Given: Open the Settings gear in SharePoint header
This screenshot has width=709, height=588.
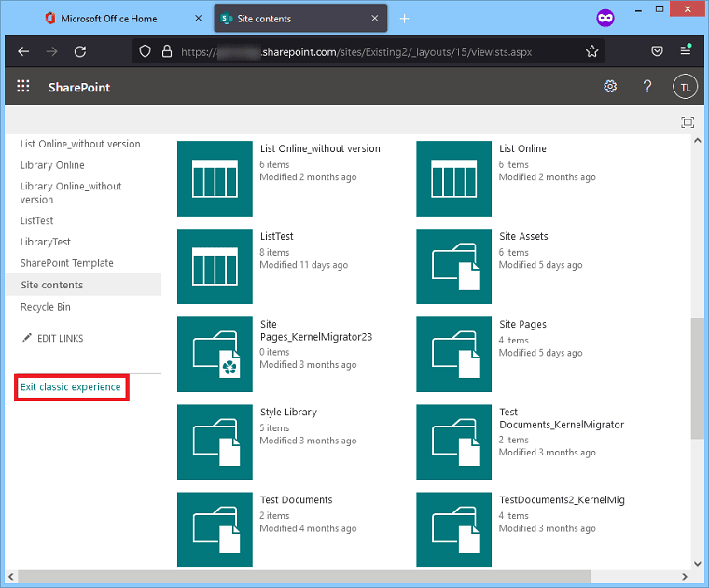Looking at the screenshot, I should 610,87.
